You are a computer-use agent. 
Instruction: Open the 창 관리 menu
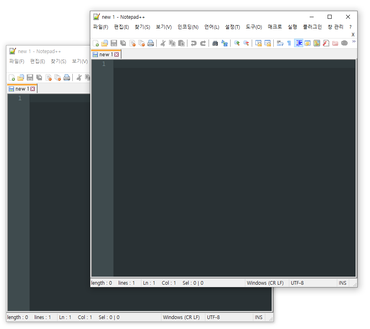pyautogui.click(x=335, y=27)
